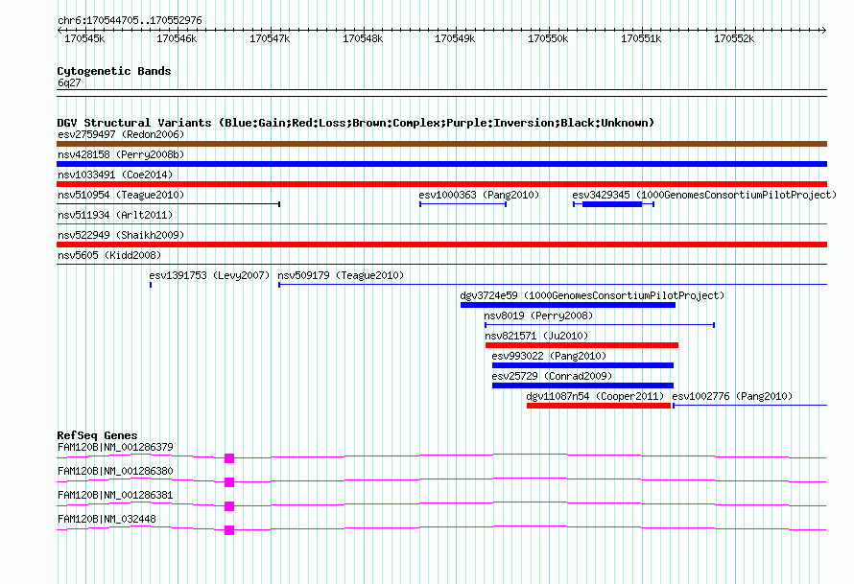Click the blue dgv3724e59 gain bar
This screenshot has width=854, height=584.
coord(568,305)
